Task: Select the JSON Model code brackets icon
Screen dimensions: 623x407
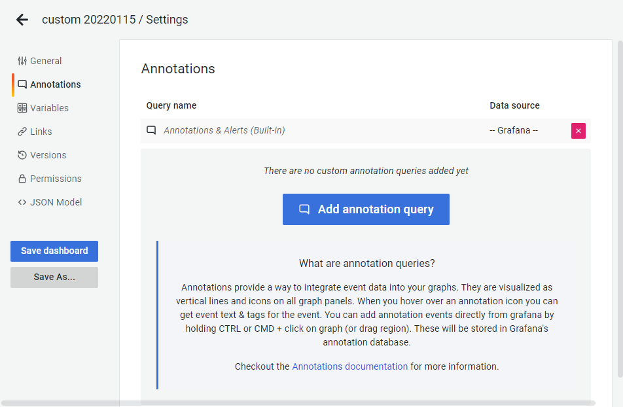Action: (22, 202)
